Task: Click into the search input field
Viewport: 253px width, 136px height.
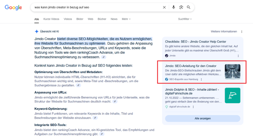Action: pyautogui.click(x=97, y=7)
